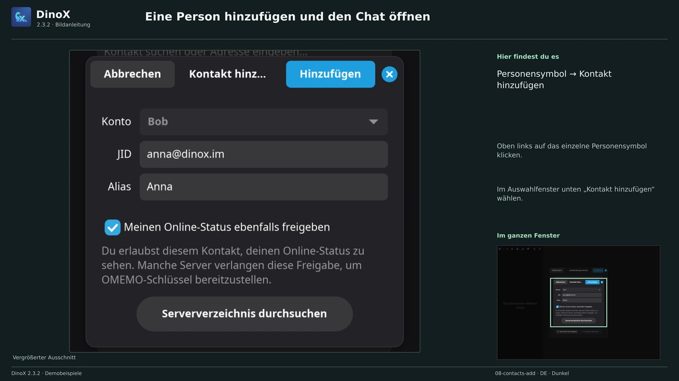Uncheck Meinen Online-Status ebenfalls freigeben
This screenshot has height=381, width=679.
(112, 228)
